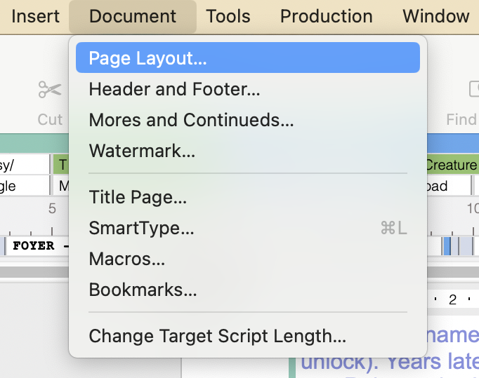Screen dimensions: 479x378
Task: Click the ruler at the 5 mark
Action: click(x=52, y=208)
